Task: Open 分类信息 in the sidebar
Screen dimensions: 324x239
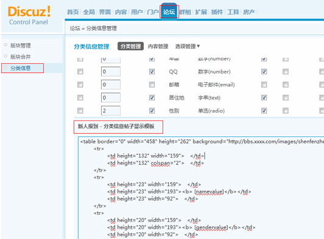Action: [x=21, y=68]
